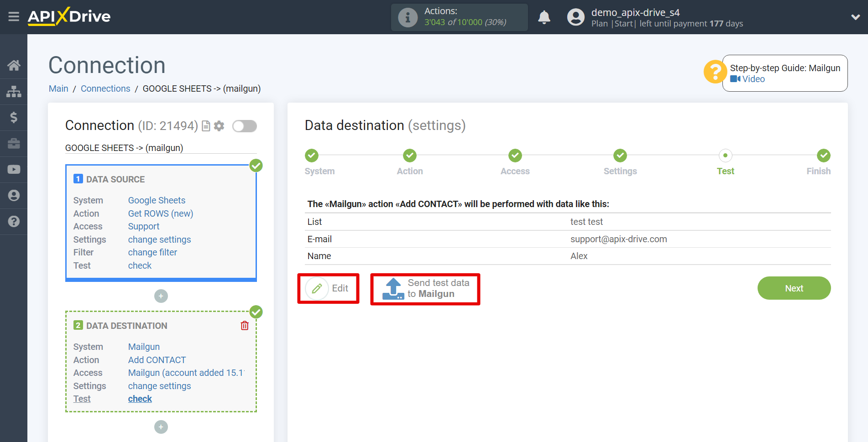Click check in Data Source Test row
Image resolution: width=868 pixels, height=442 pixels.
tap(140, 265)
